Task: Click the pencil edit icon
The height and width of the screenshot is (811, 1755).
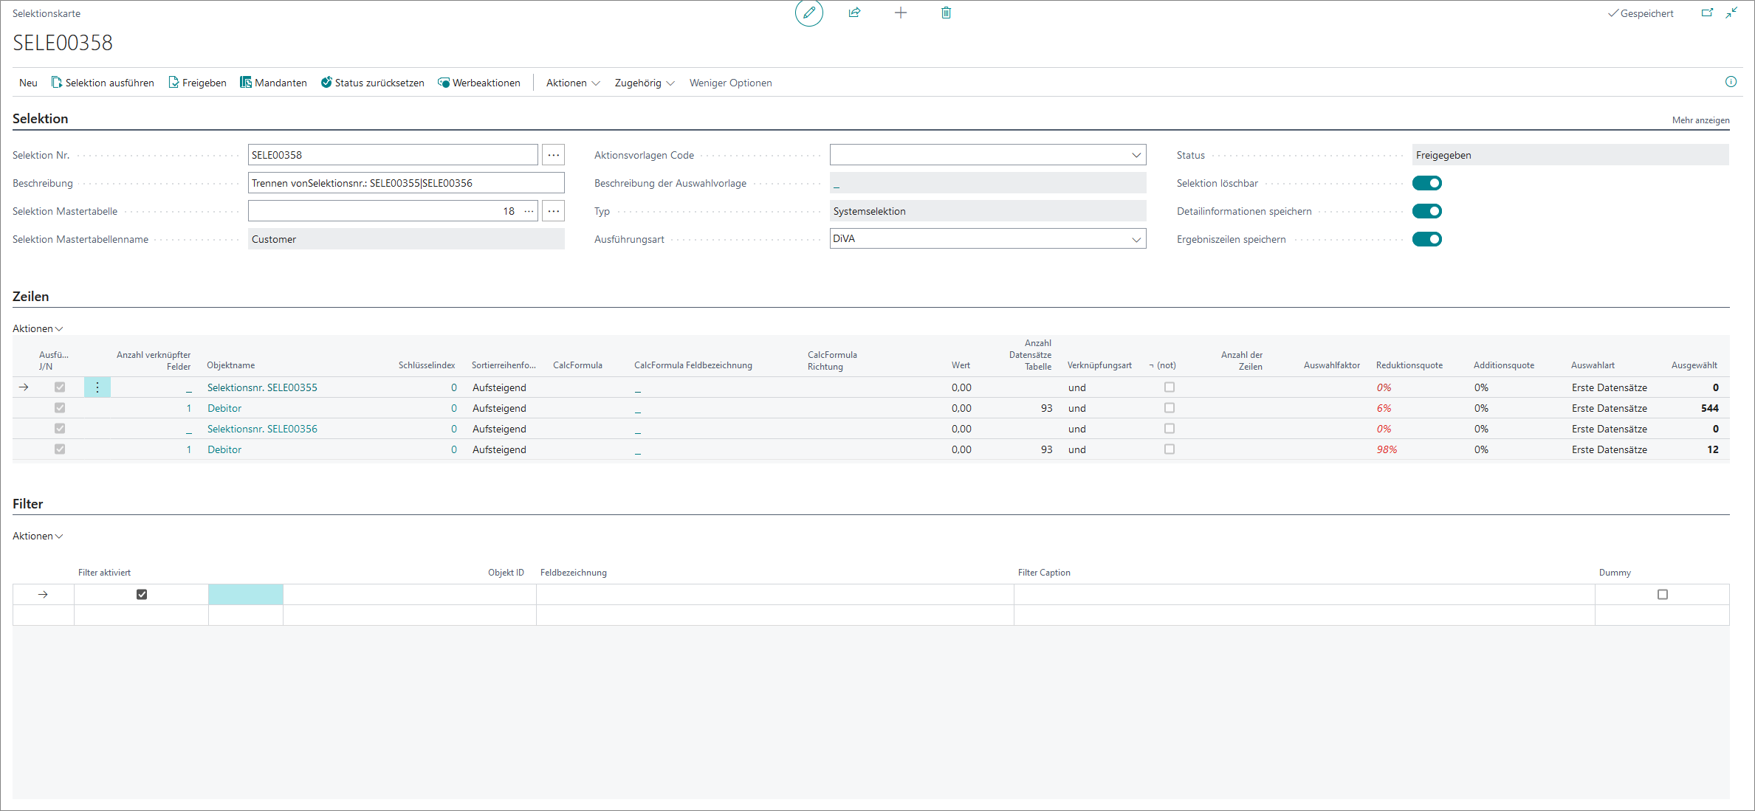Action: tap(809, 13)
